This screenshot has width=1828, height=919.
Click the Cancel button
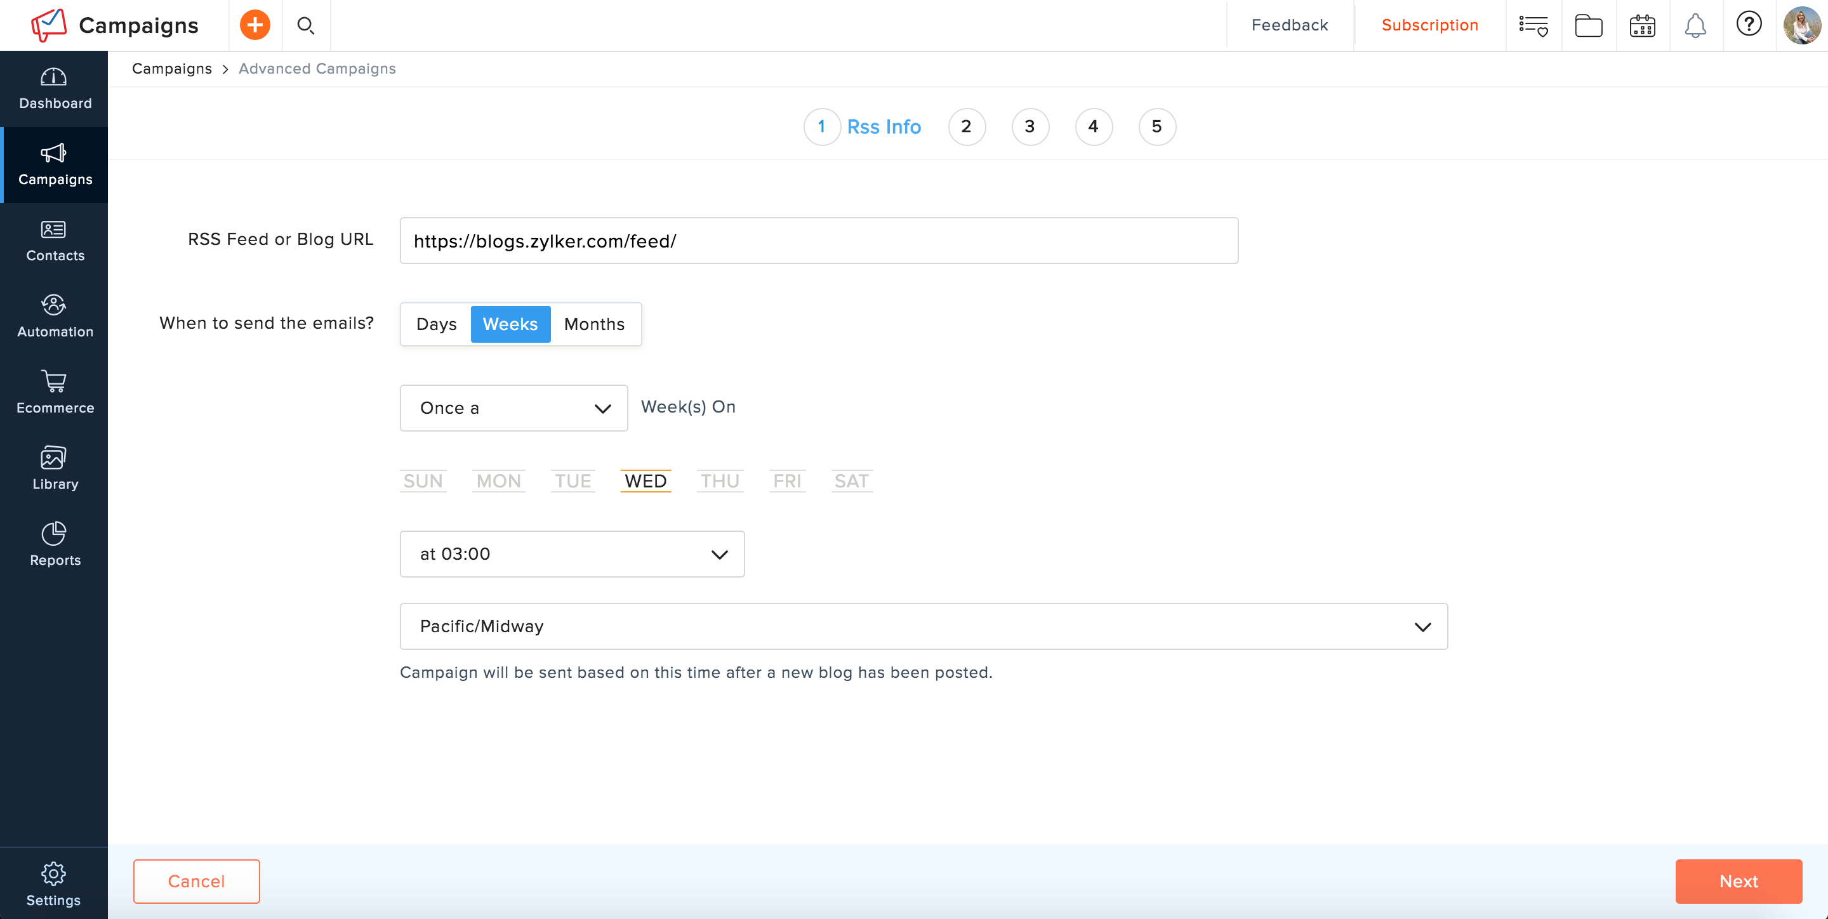click(x=197, y=882)
